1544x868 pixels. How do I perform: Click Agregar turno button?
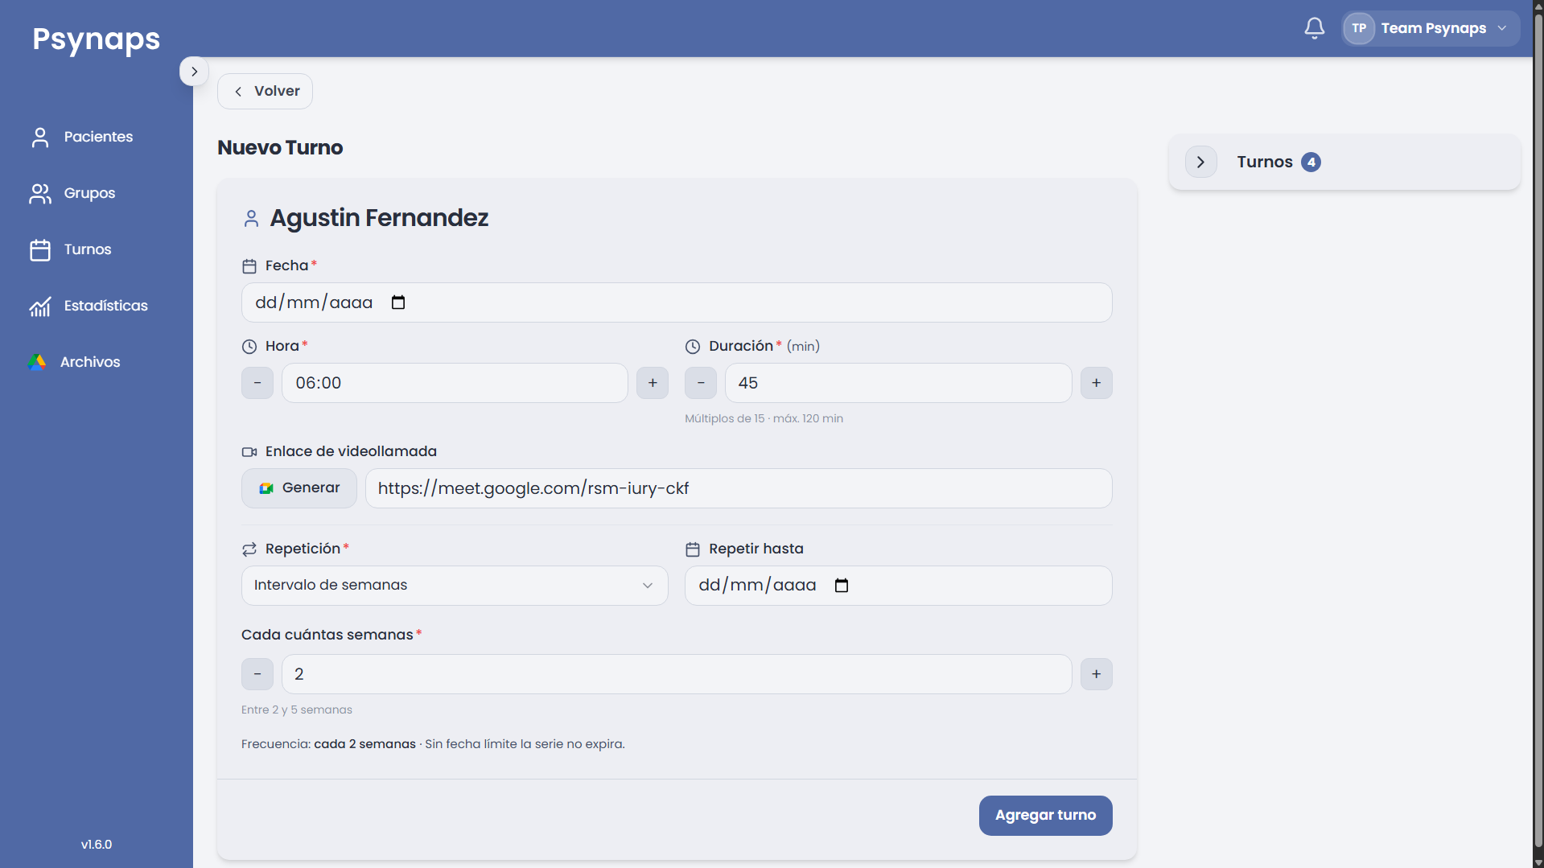tap(1045, 816)
